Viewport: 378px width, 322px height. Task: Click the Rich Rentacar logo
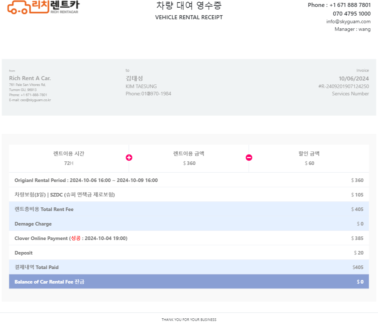pyautogui.click(x=43, y=7)
